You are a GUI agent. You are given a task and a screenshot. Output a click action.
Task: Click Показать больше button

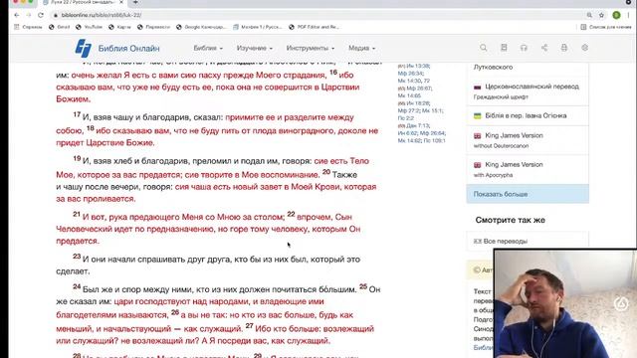point(528,194)
